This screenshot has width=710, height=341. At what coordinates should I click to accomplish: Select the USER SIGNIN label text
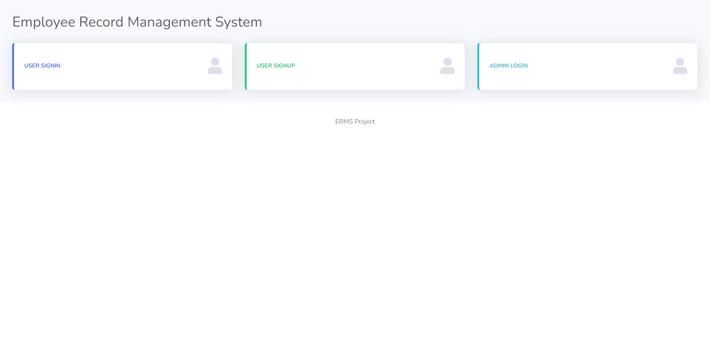(x=42, y=65)
